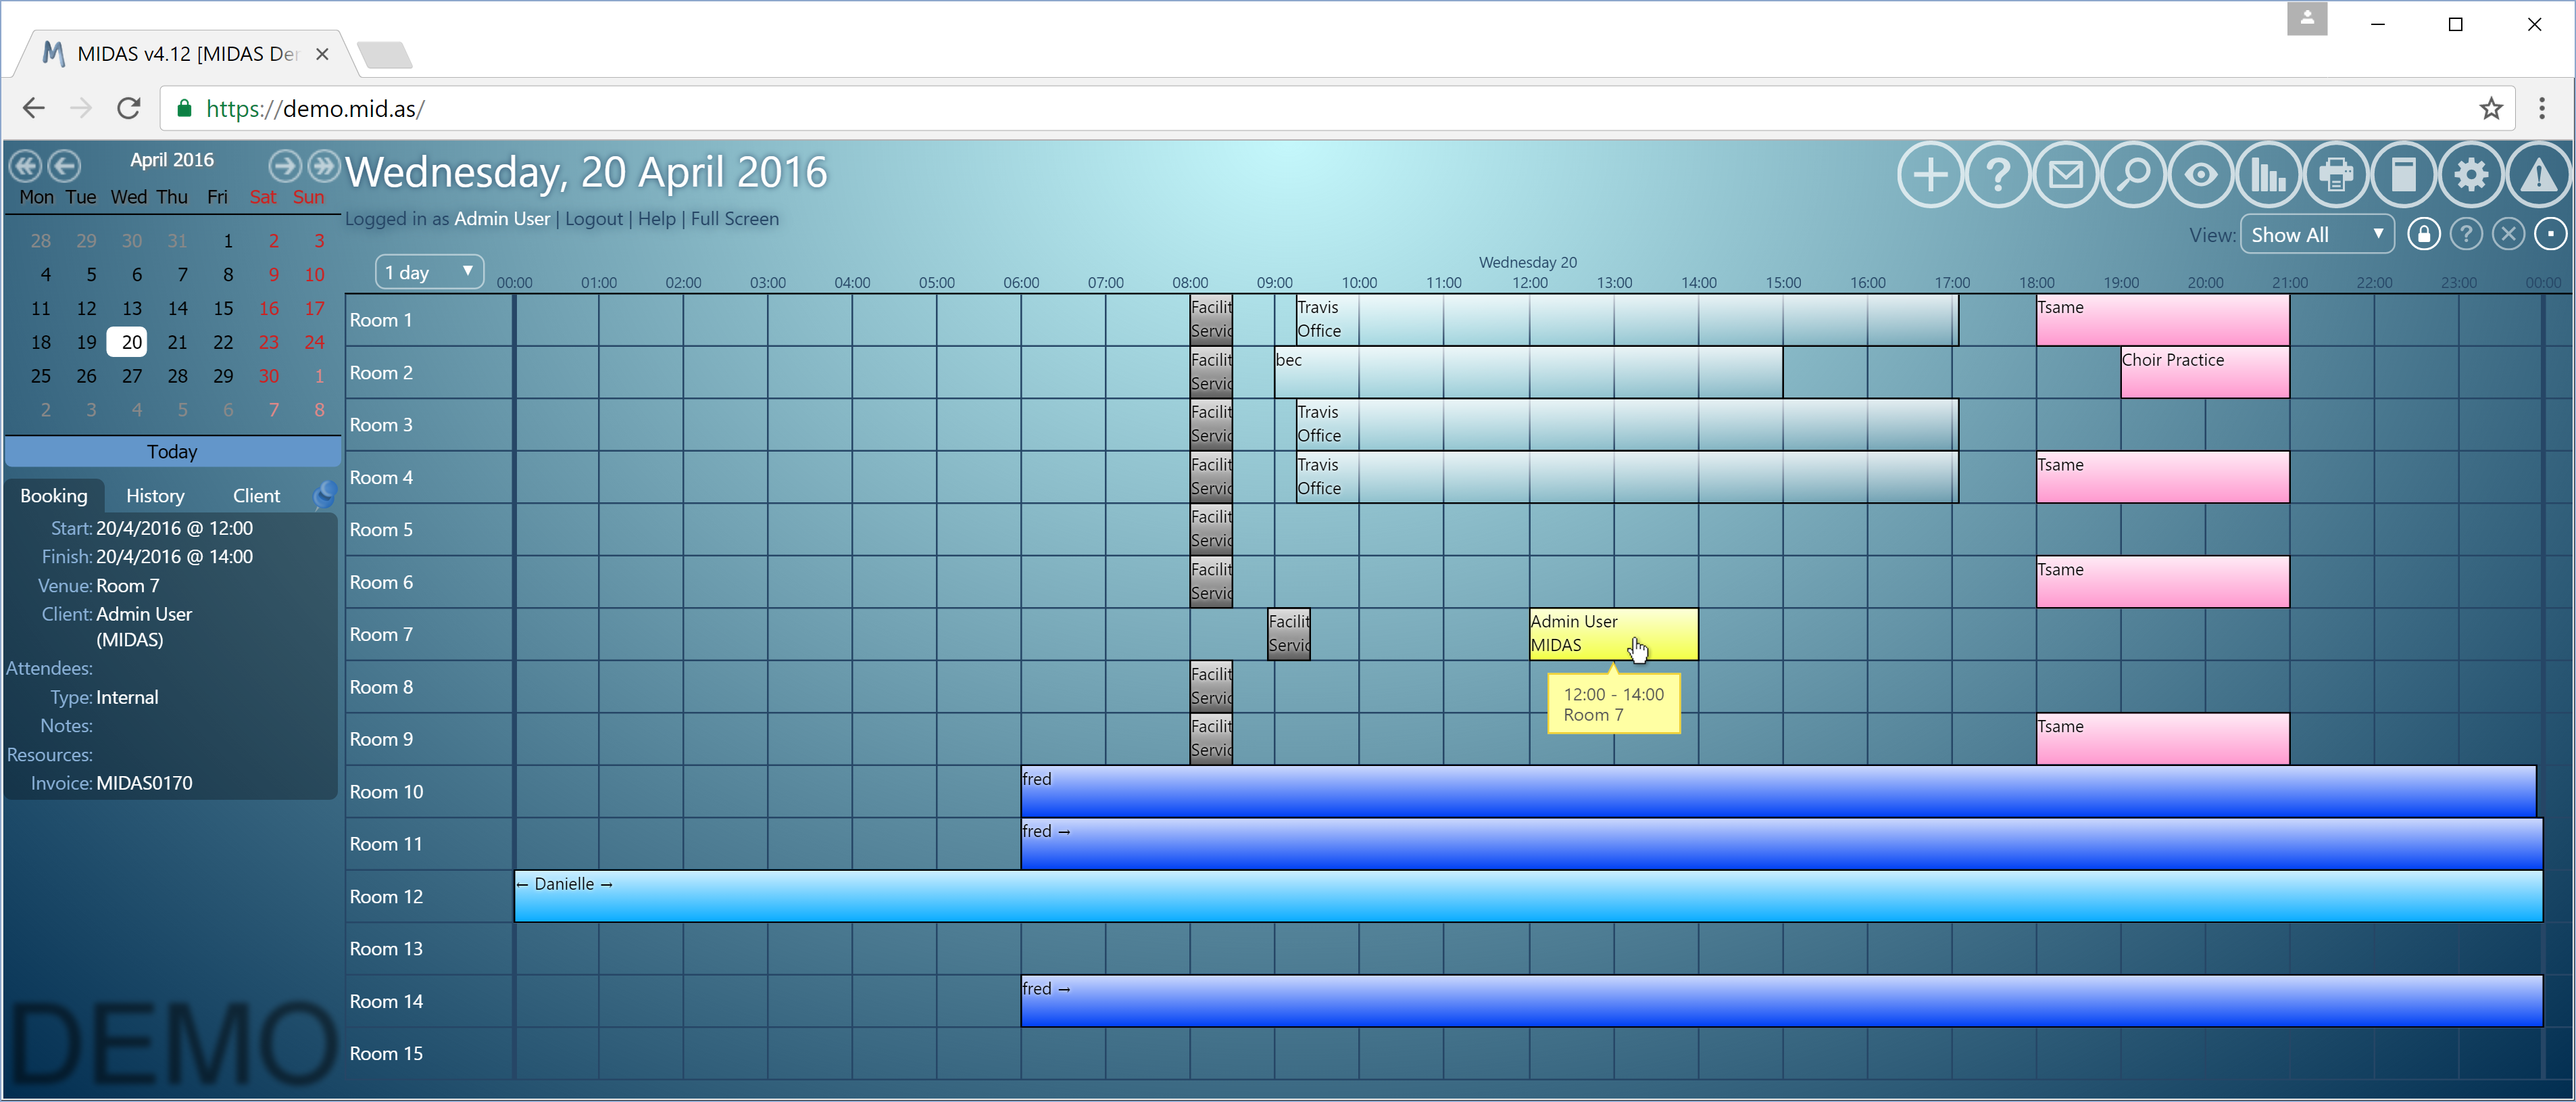Image resolution: width=2576 pixels, height=1102 pixels.
Task: Toggle the lock view padlock icon
Action: tap(2423, 235)
